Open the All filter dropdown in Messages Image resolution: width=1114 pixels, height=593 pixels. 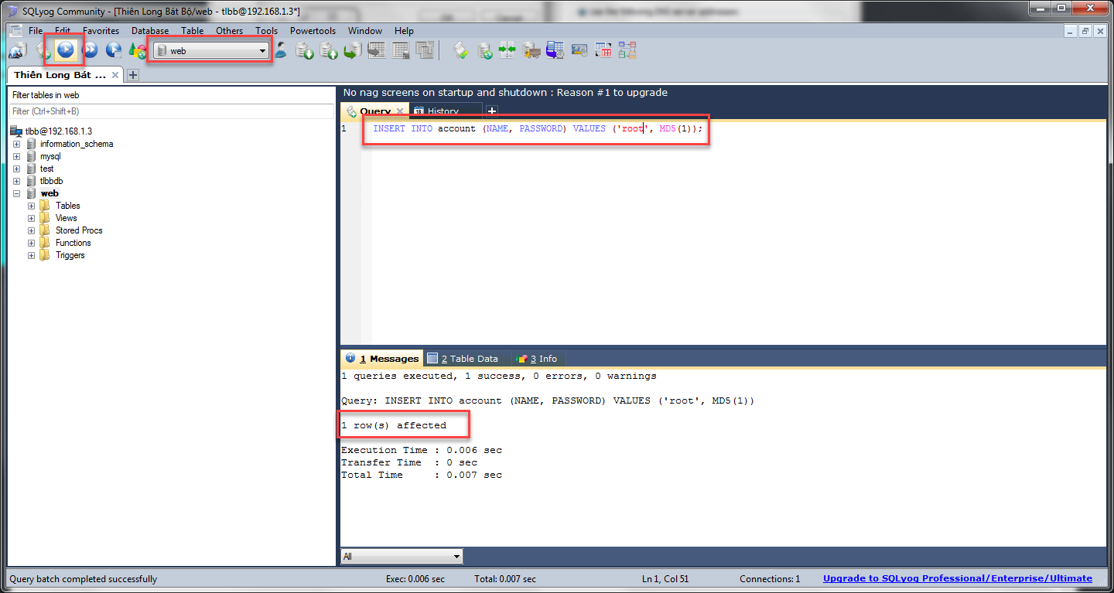pyautogui.click(x=402, y=556)
